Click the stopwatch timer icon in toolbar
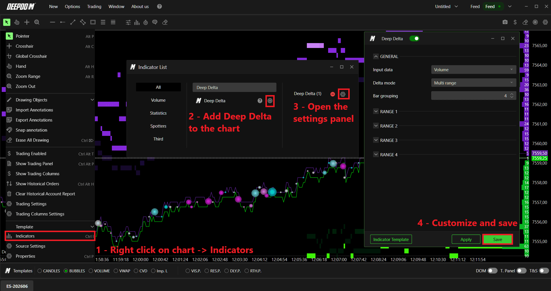This screenshot has width=551, height=291. coord(146,22)
